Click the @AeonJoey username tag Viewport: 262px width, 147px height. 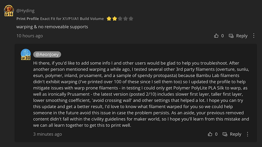[47, 54]
